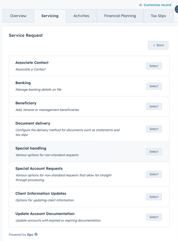The image size is (178, 241).
Task: Select the Servicing tab
Action: (50, 16)
